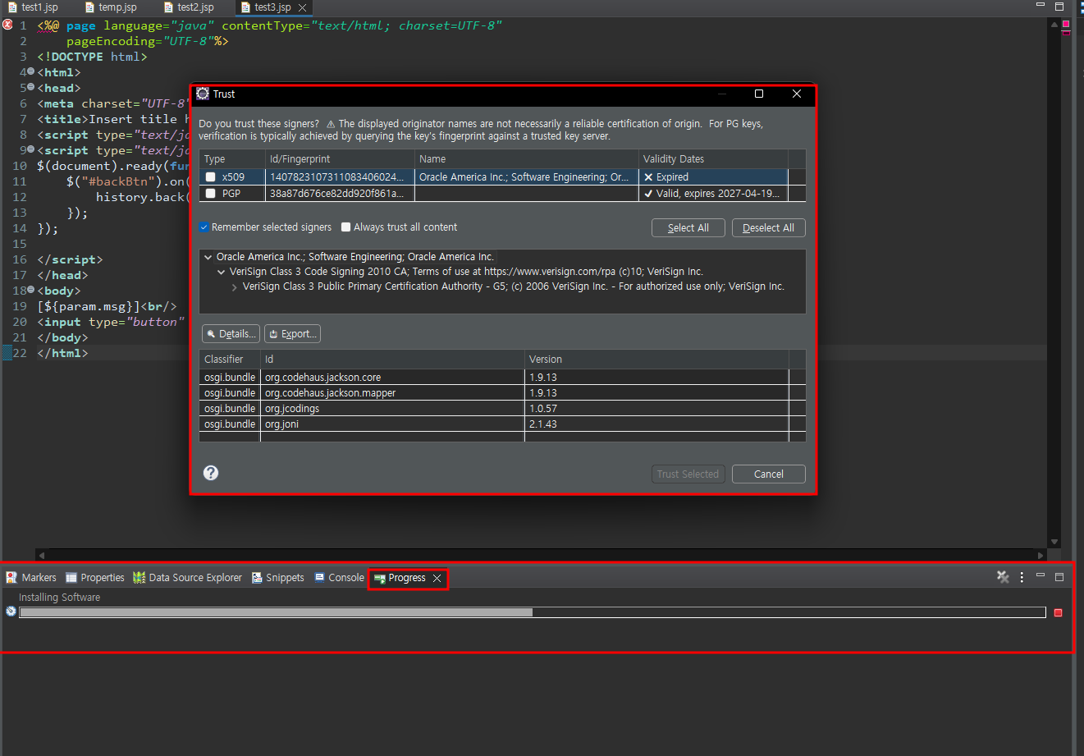Remove all finished operations in Progress view
1084x756 pixels.
click(x=1003, y=577)
